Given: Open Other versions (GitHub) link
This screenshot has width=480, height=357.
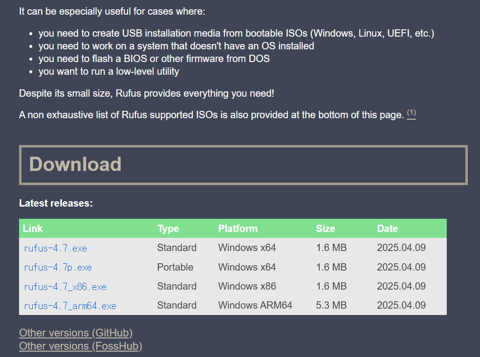Looking at the screenshot, I should click(x=76, y=333).
